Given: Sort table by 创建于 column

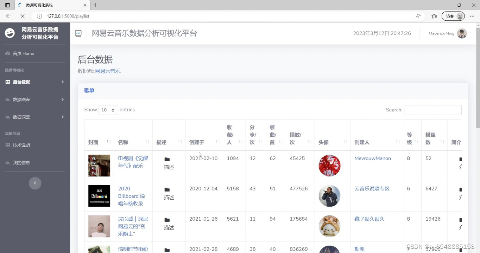Looking at the screenshot, I should pos(204,135).
